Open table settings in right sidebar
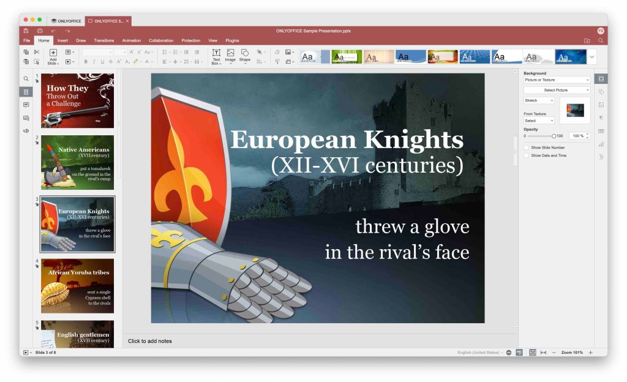The image size is (627, 382). [x=601, y=131]
